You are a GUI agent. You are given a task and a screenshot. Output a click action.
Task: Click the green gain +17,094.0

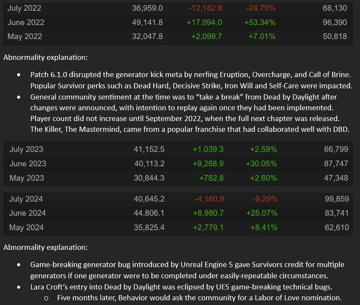pyautogui.click(x=204, y=22)
